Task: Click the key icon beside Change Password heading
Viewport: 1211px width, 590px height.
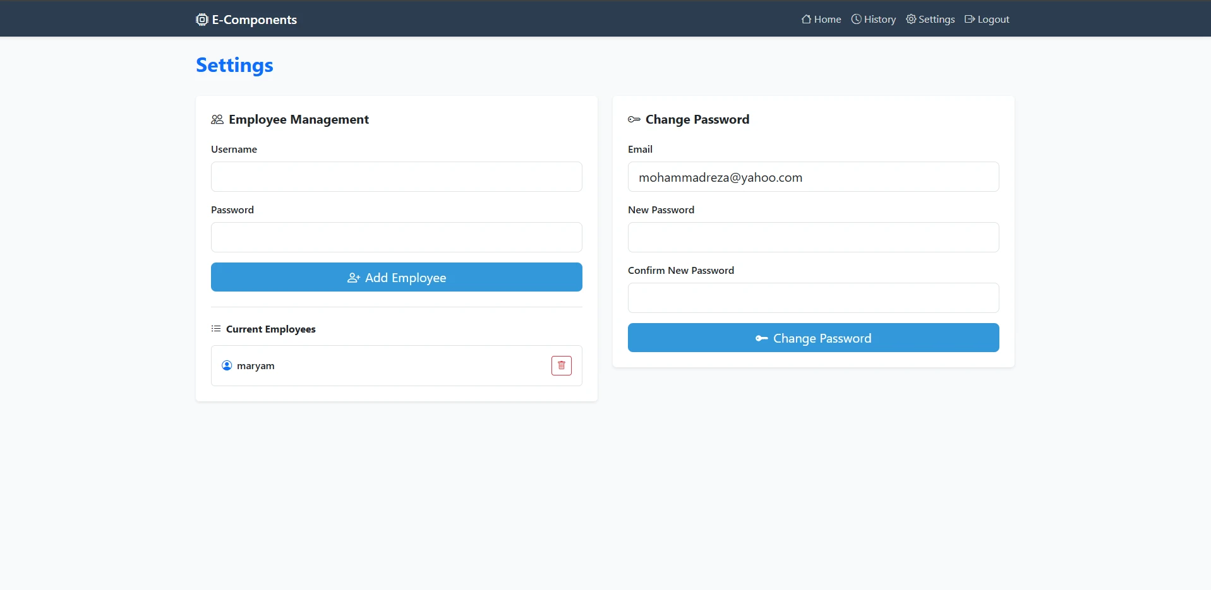Action: [634, 119]
